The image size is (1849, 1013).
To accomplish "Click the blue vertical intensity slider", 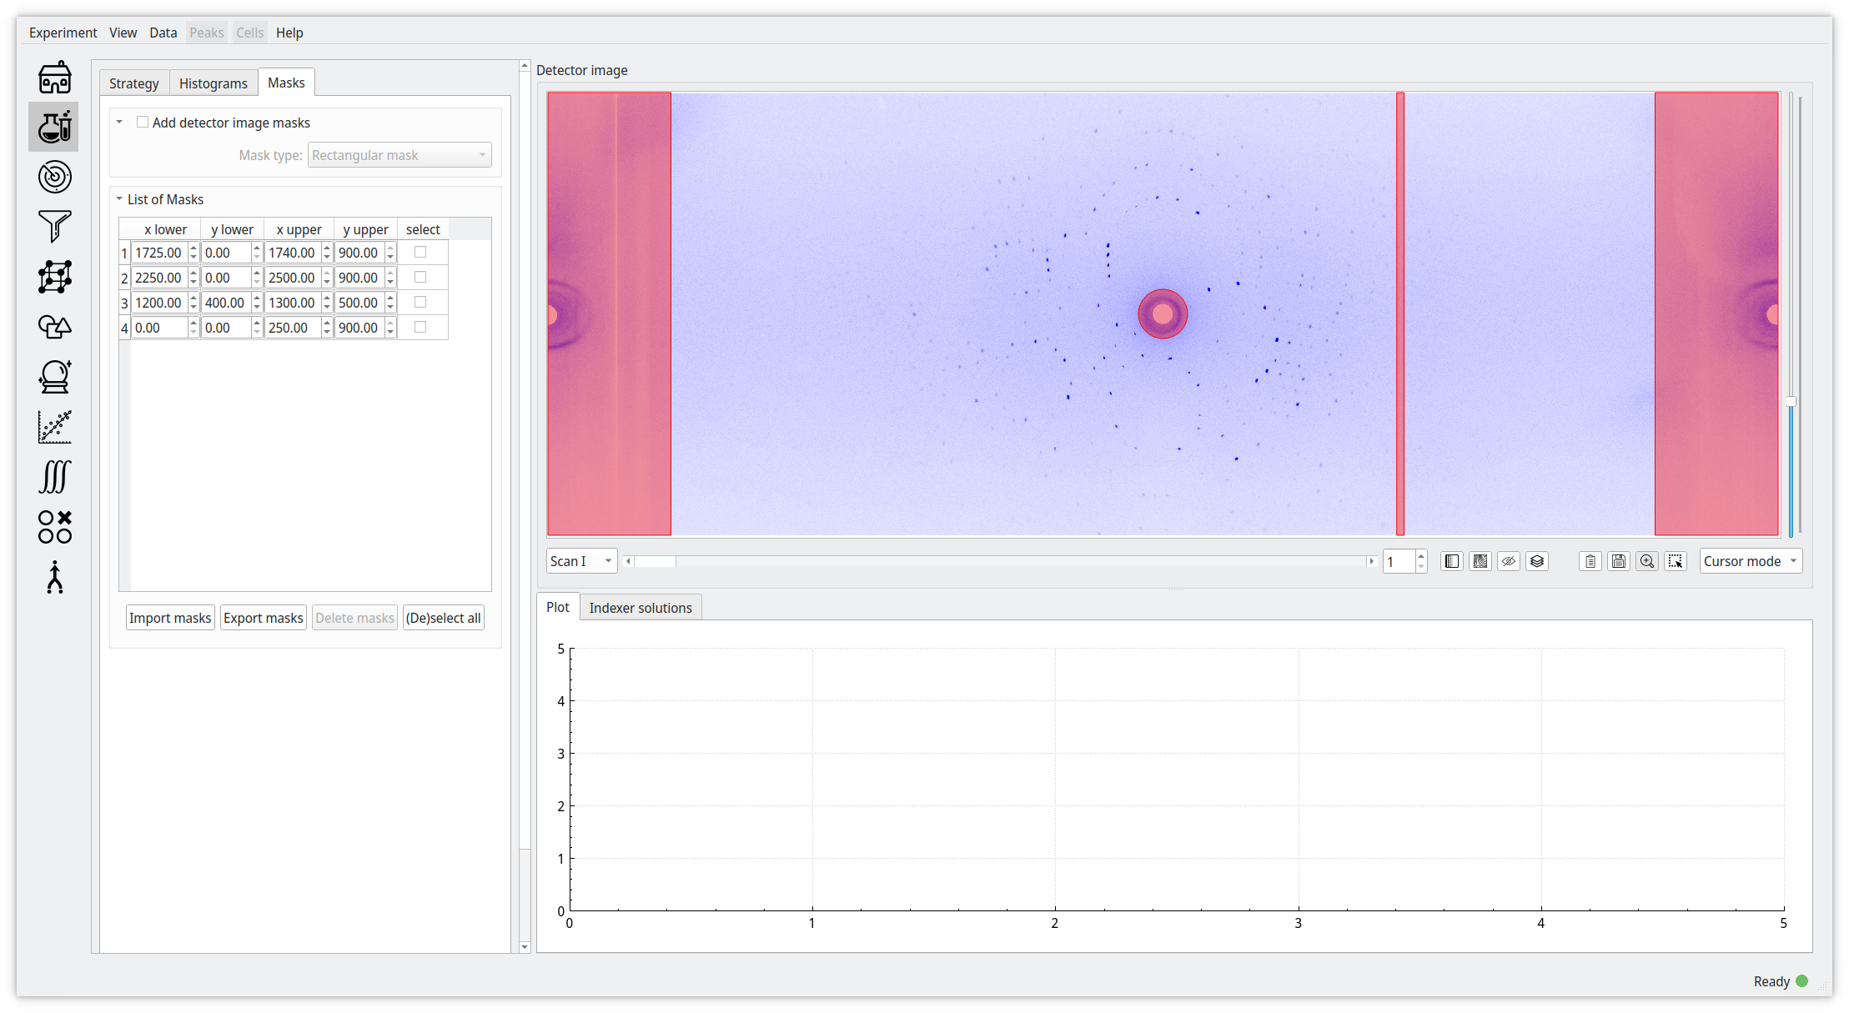I will (x=1791, y=467).
